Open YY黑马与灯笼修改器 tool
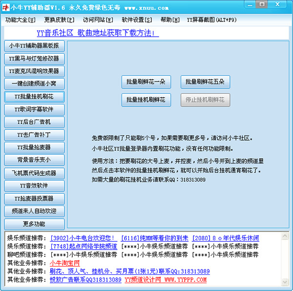The height and width of the screenshot is (291, 293). [x=34, y=59]
